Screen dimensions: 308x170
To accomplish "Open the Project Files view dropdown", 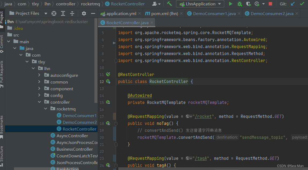I will click(x=46, y=13).
